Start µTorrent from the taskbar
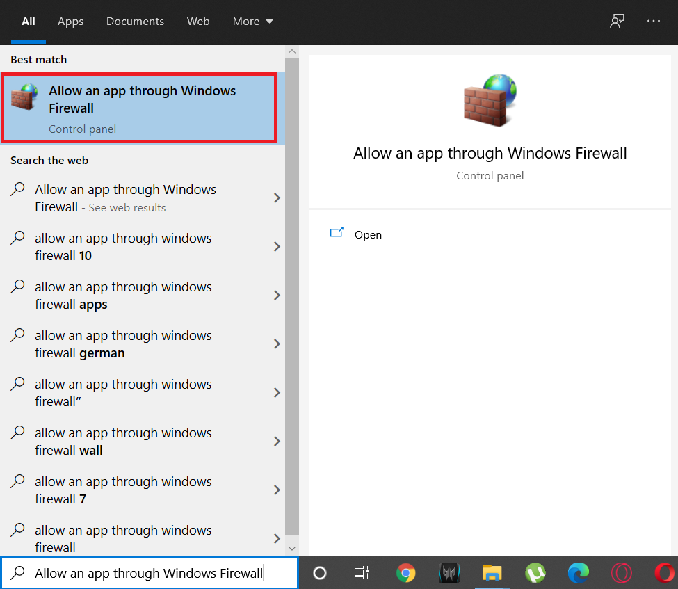This screenshot has width=678, height=589. click(535, 573)
